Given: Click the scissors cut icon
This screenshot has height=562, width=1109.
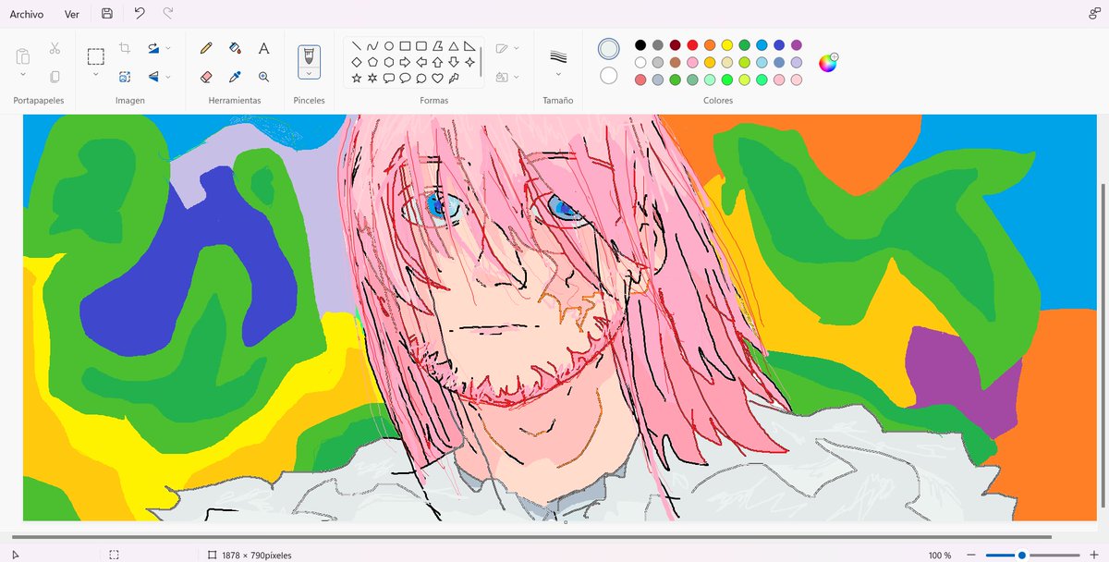Looking at the screenshot, I should [x=55, y=48].
